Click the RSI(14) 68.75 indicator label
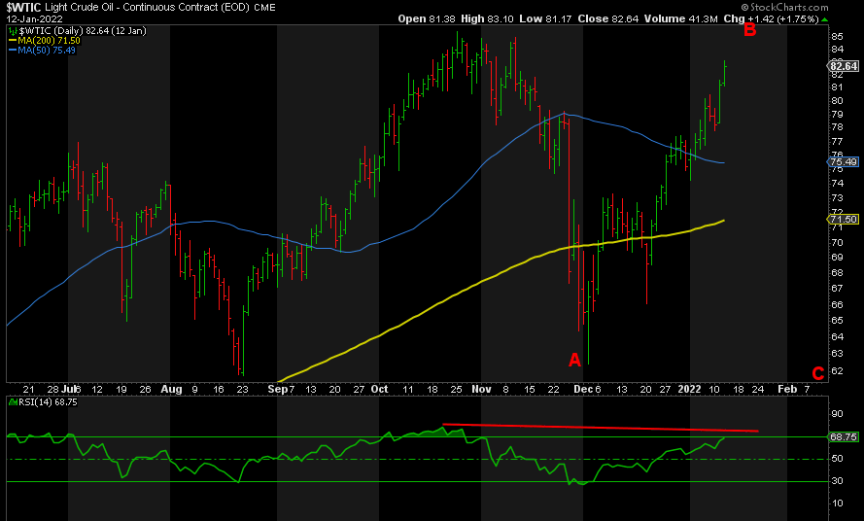864x521 pixels. coord(48,401)
